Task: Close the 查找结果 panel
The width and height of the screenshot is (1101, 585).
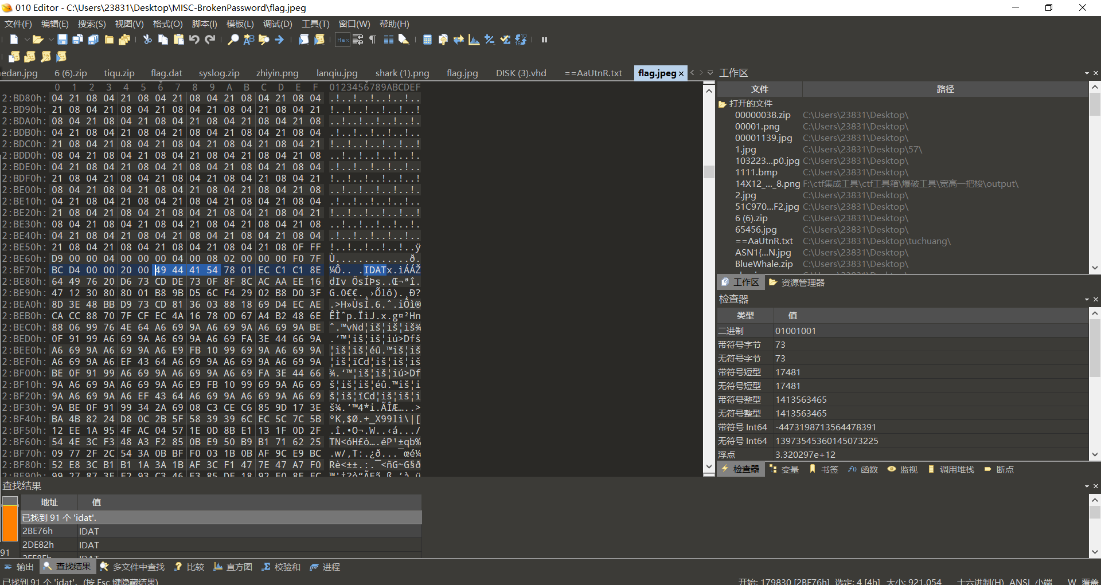Action: pyautogui.click(x=1096, y=486)
